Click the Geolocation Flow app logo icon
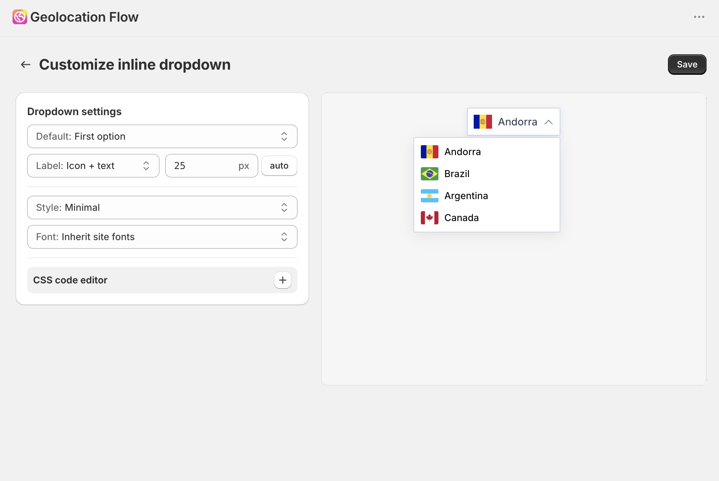The width and height of the screenshot is (719, 481). coord(19,16)
